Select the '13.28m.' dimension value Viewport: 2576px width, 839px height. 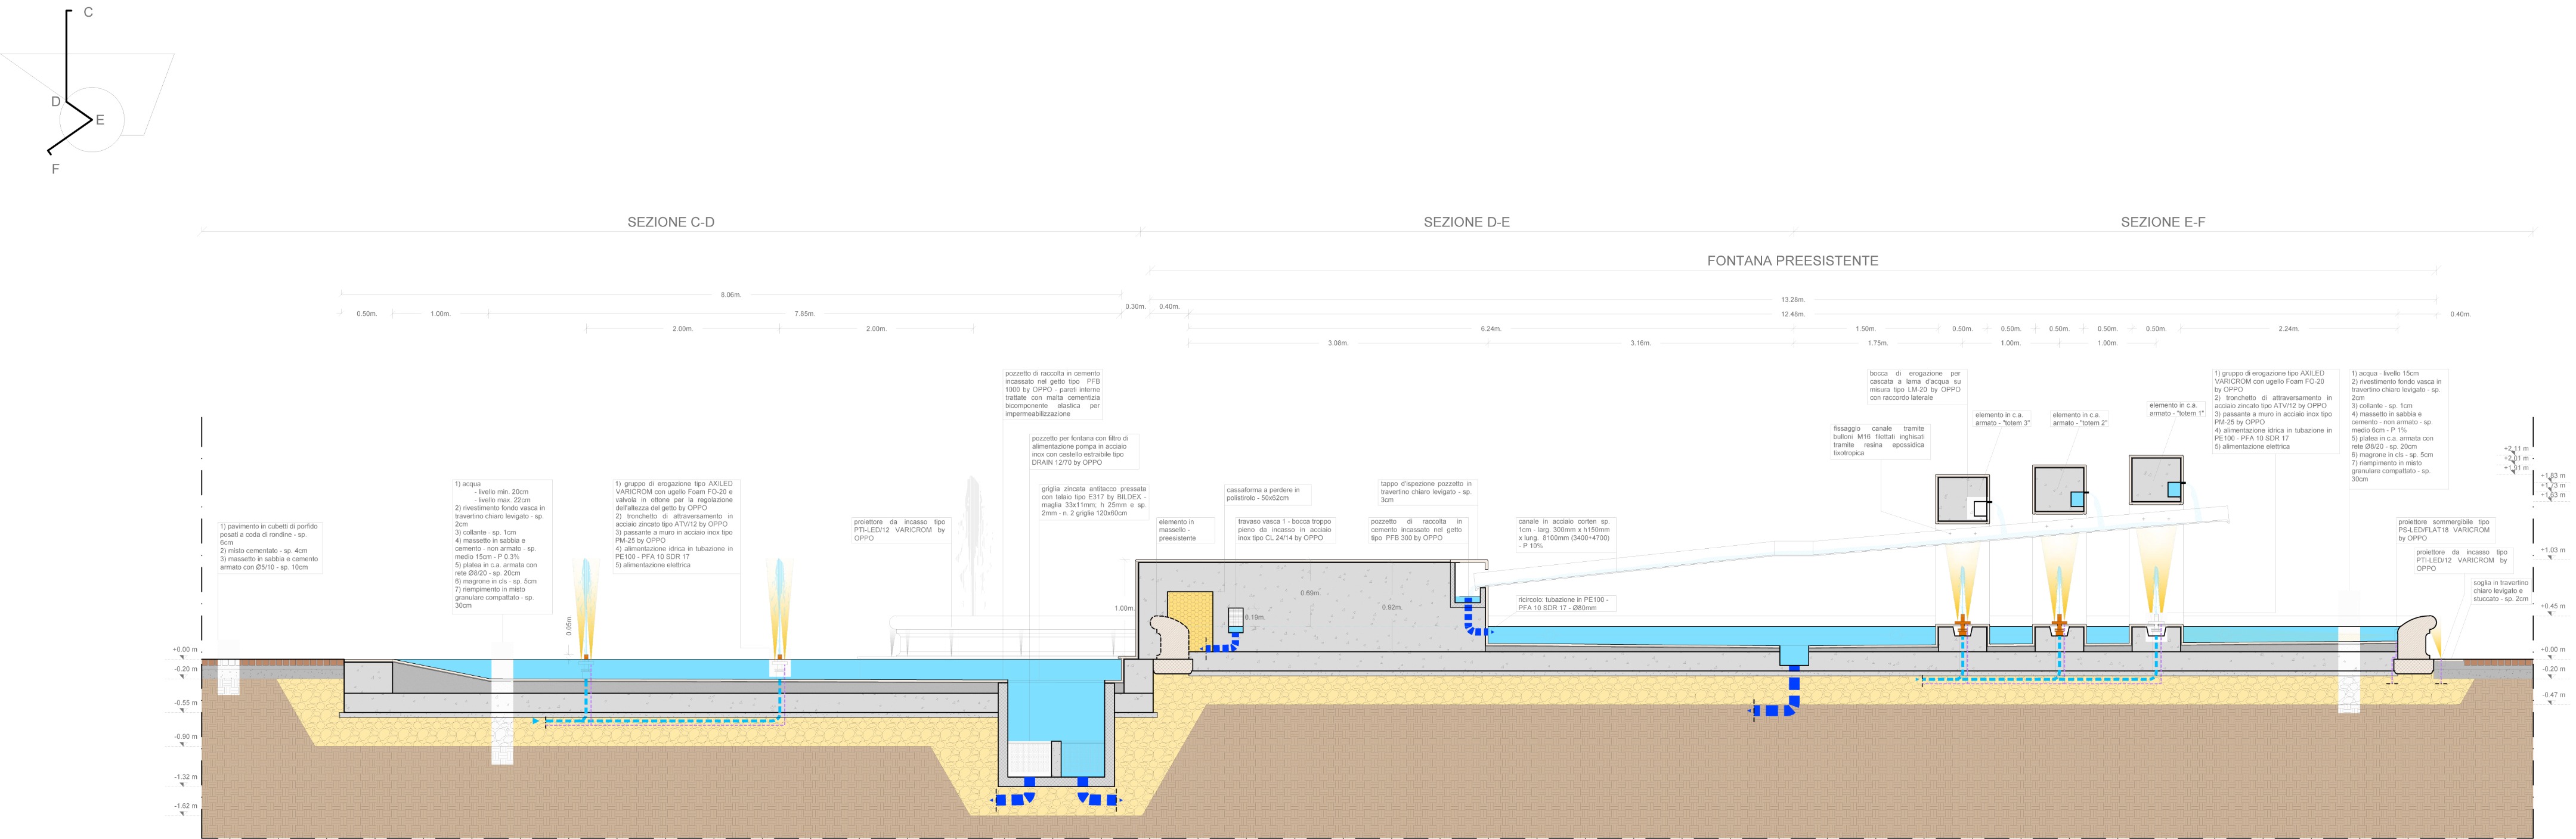click(1793, 300)
